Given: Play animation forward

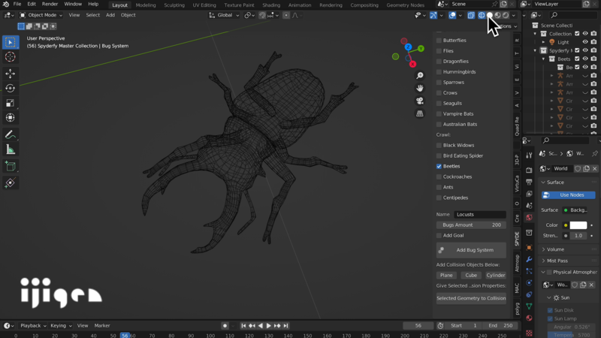Looking at the screenshot, I should [x=269, y=326].
